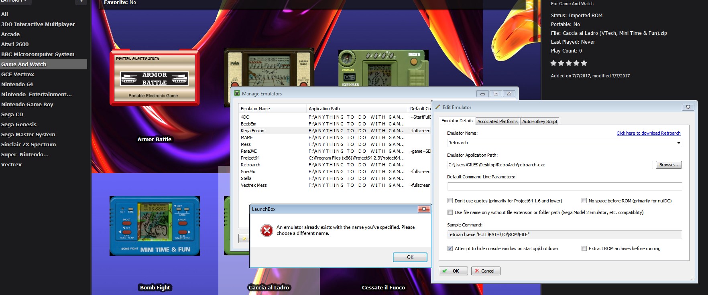The image size is (708, 295).
Task: Select the Mess emulator row
Action: pyautogui.click(x=335, y=144)
